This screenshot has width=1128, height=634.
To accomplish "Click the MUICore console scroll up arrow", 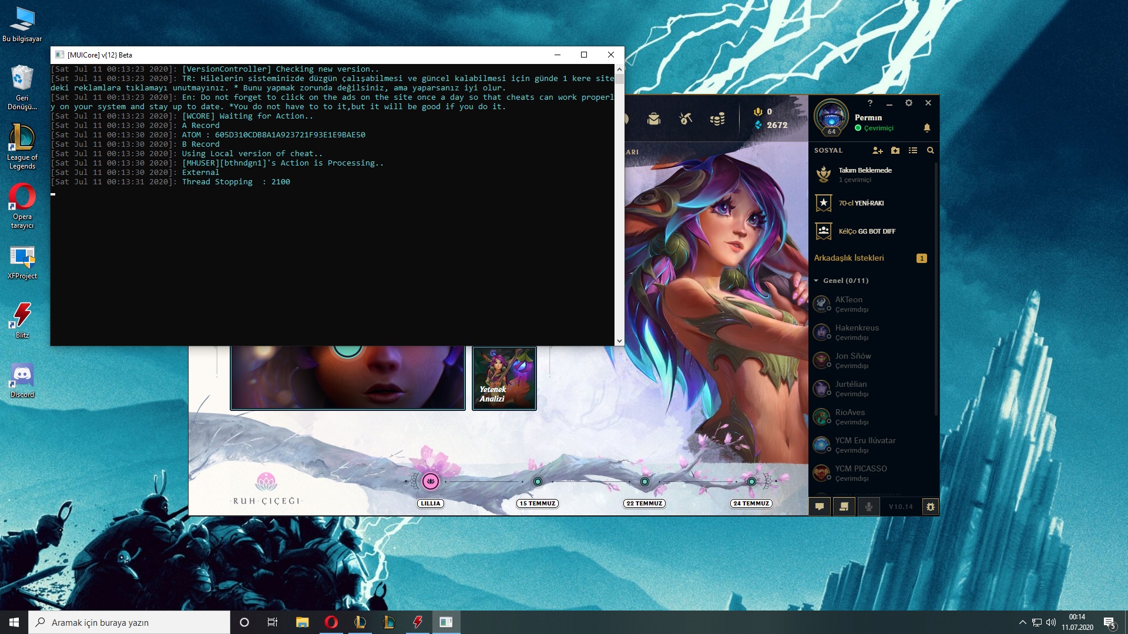I will point(619,69).
